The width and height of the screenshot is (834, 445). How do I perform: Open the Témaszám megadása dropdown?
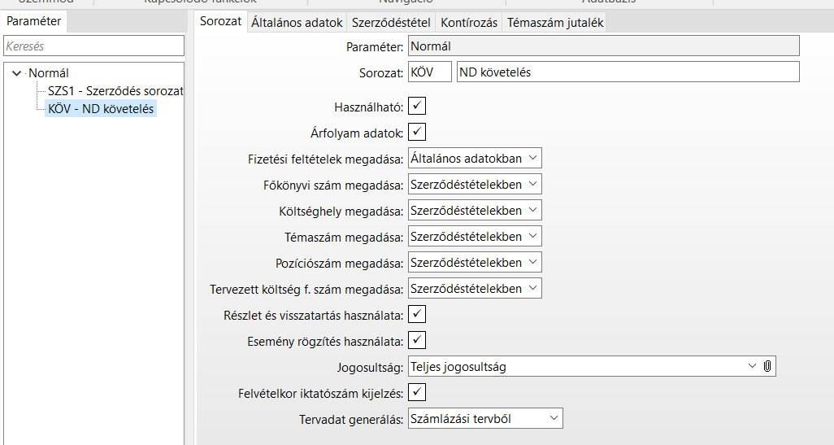pos(532,236)
